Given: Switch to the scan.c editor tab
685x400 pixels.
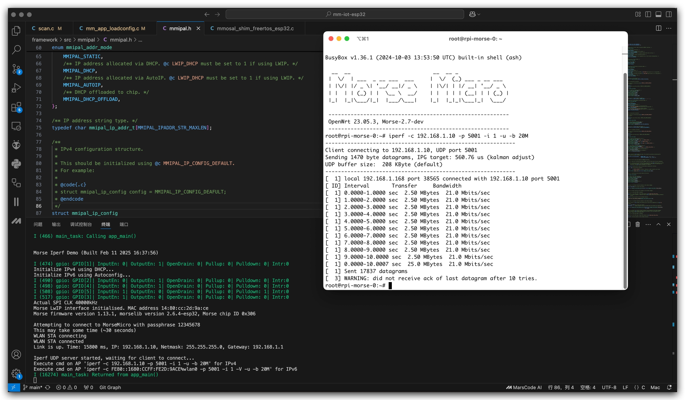Looking at the screenshot, I should click(46, 29).
